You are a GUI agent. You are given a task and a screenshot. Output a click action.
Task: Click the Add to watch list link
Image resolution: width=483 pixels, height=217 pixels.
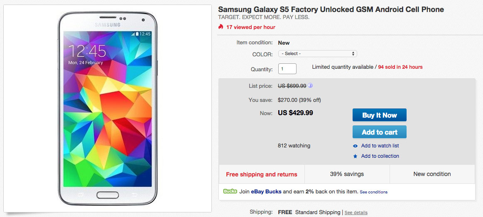click(x=380, y=146)
